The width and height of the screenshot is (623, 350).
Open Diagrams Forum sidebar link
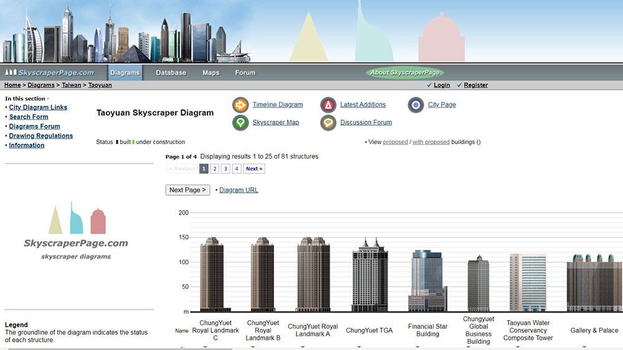point(34,126)
